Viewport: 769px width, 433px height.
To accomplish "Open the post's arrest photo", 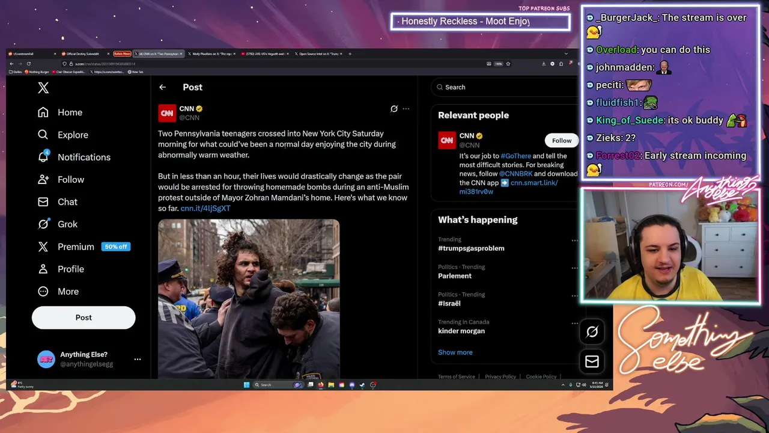I will coord(249,299).
